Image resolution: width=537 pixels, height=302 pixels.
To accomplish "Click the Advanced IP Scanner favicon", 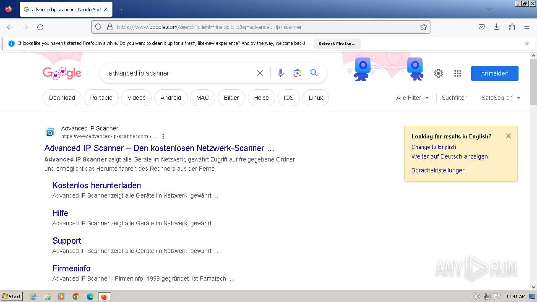I will [50, 133].
